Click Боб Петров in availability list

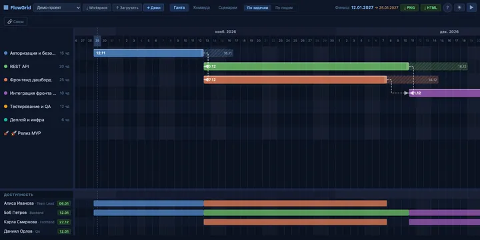coord(15,213)
